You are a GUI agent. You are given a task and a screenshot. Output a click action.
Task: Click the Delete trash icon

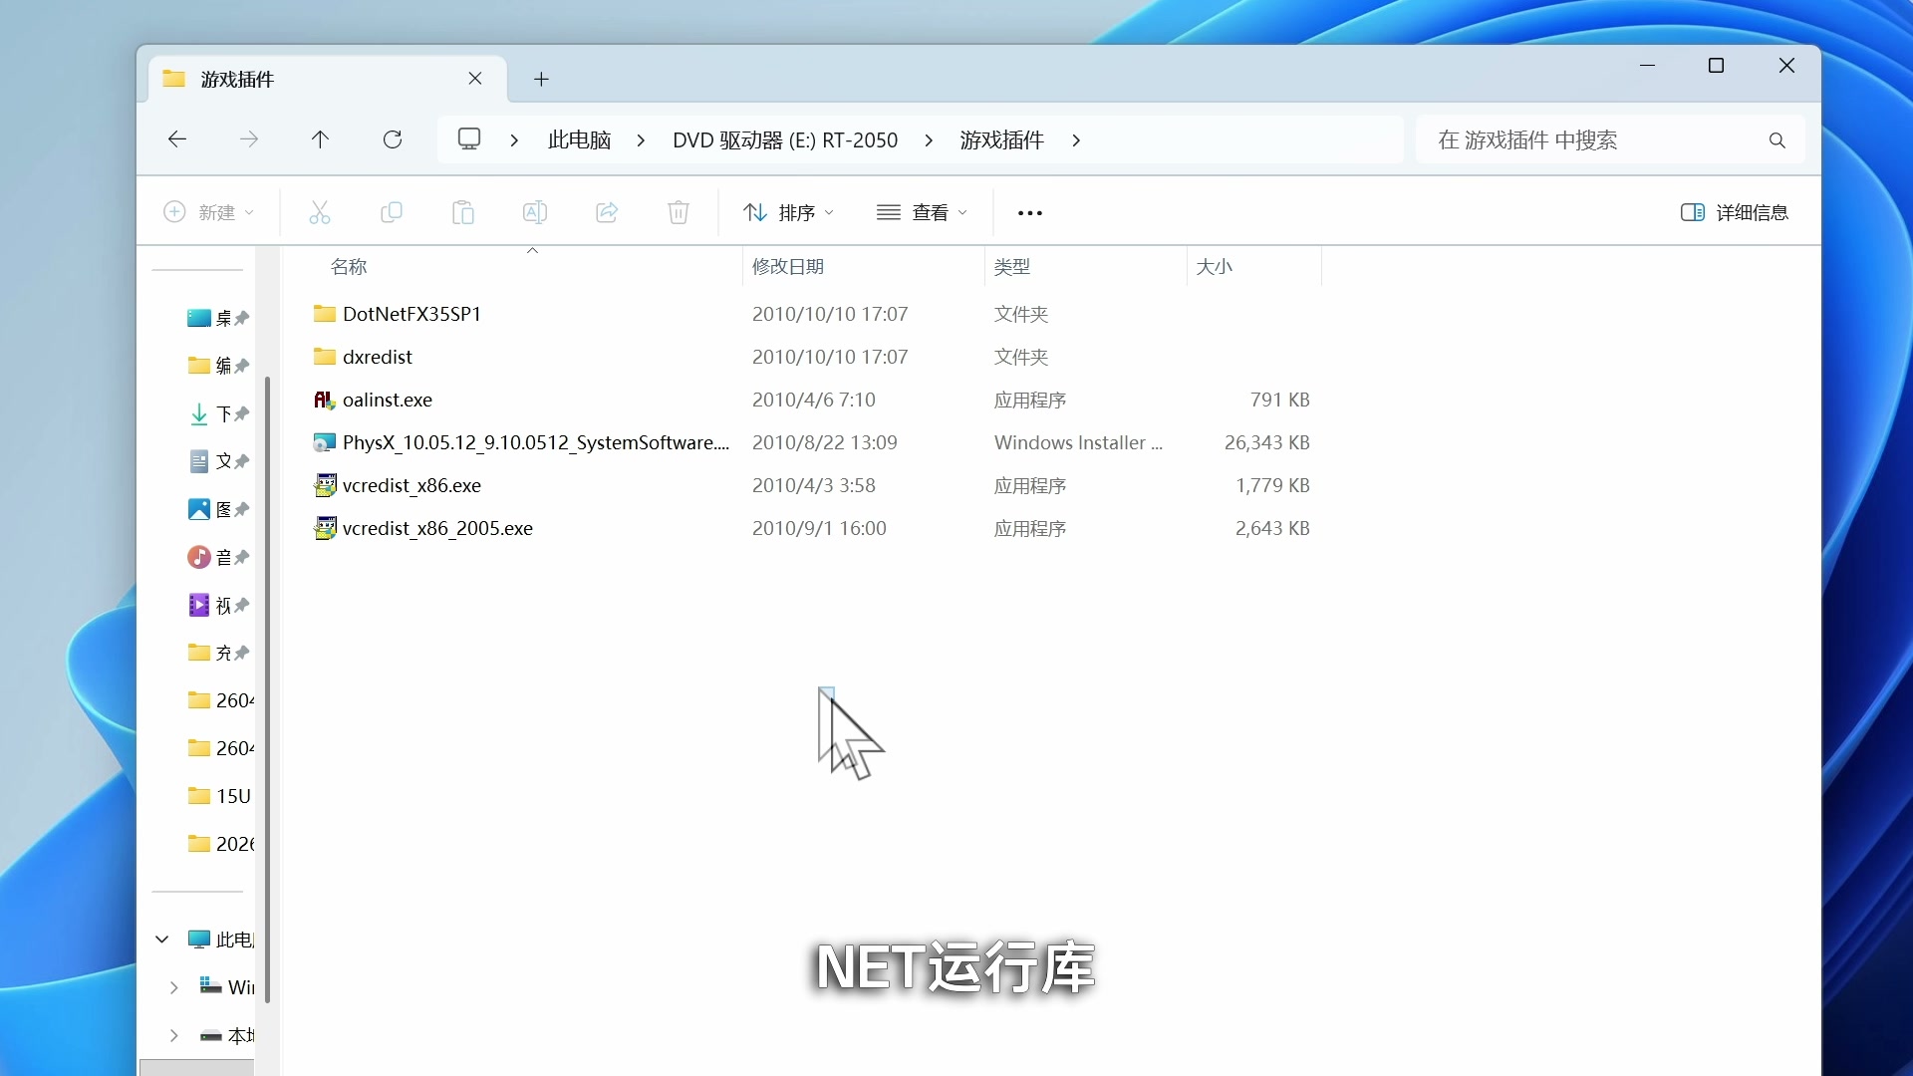tap(679, 212)
